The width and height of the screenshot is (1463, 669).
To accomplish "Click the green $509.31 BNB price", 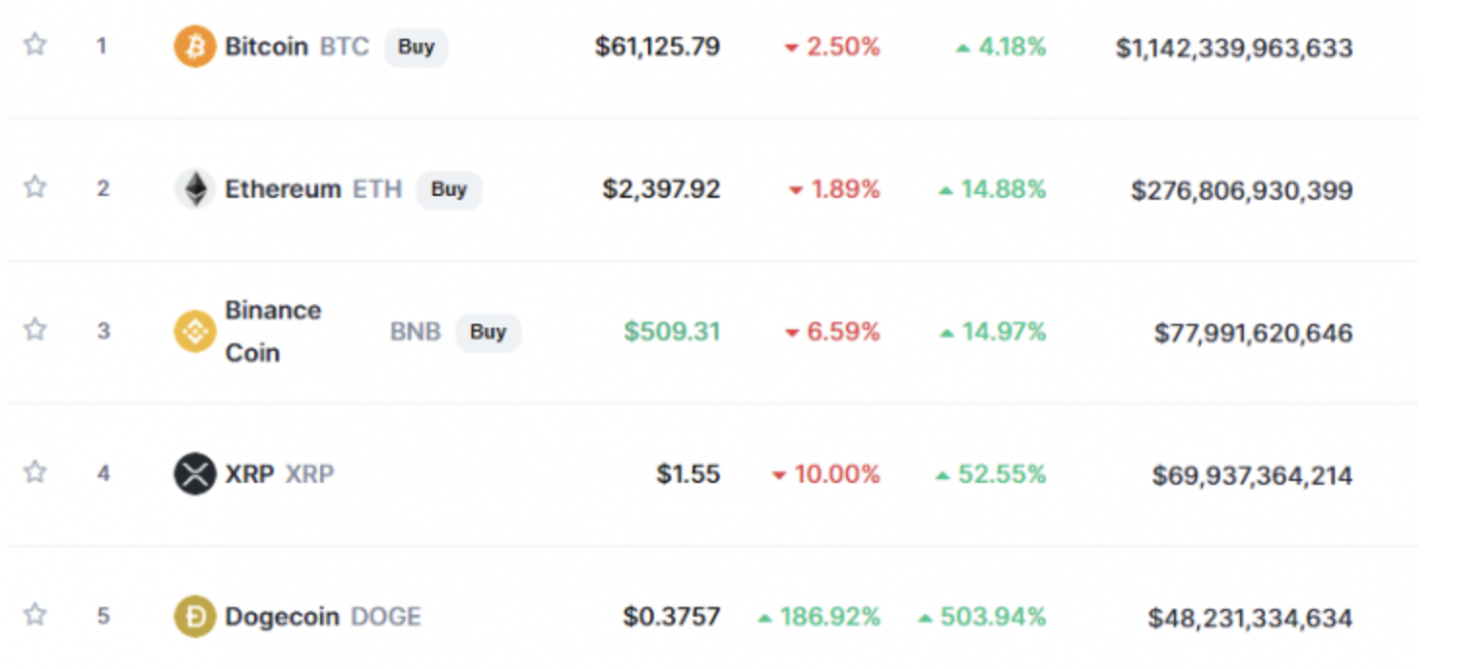I will tap(672, 333).
